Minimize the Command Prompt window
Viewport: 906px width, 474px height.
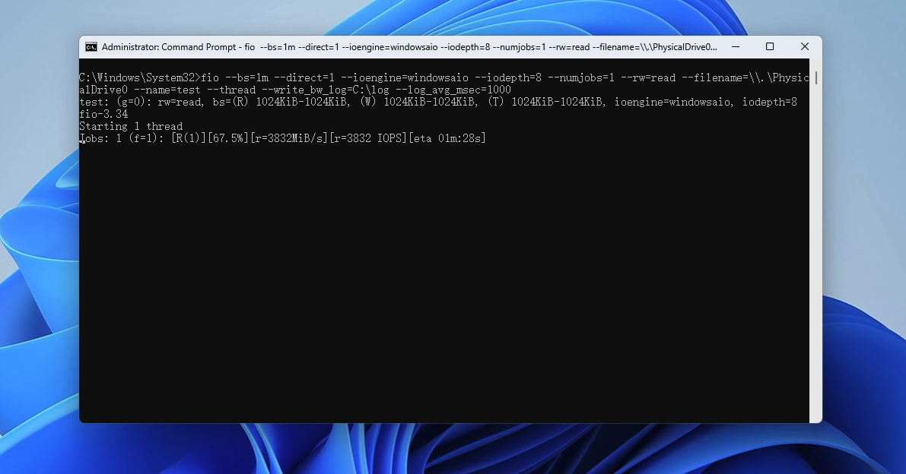tap(735, 47)
